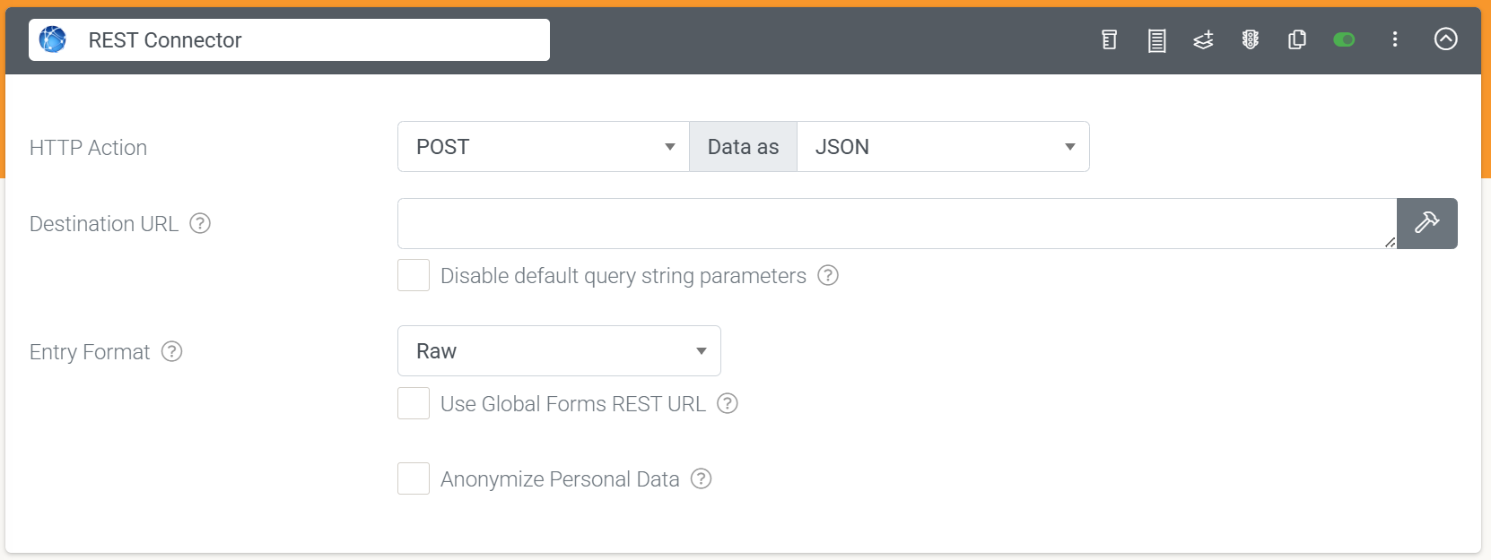
Task: Open the lined document log icon
Action: [x=1157, y=40]
